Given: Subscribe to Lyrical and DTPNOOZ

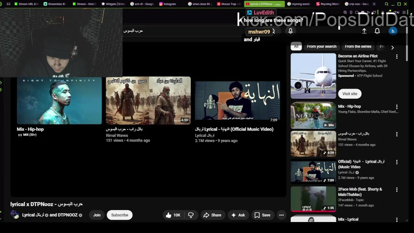Looking at the screenshot, I should tap(120, 215).
